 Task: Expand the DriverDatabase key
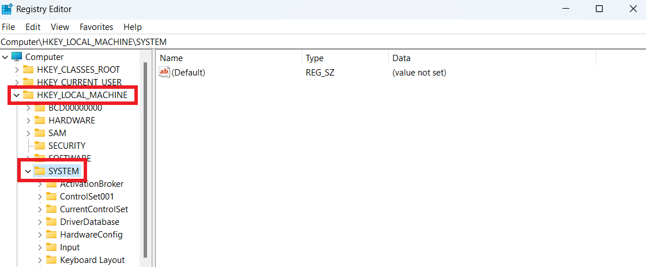click(x=40, y=222)
